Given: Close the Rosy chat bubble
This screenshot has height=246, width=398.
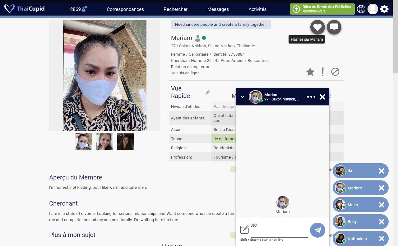Looking at the screenshot, I should point(382,221).
